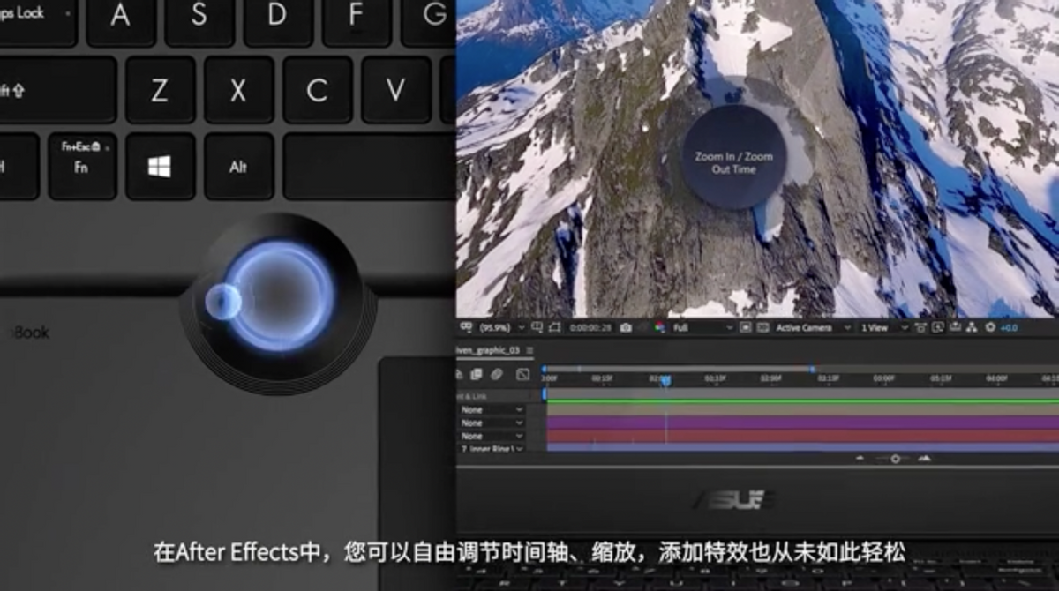Click right end handle of time navigator bar
Image resolution: width=1059 pixels, height=591 pixels.
(812, 369)
